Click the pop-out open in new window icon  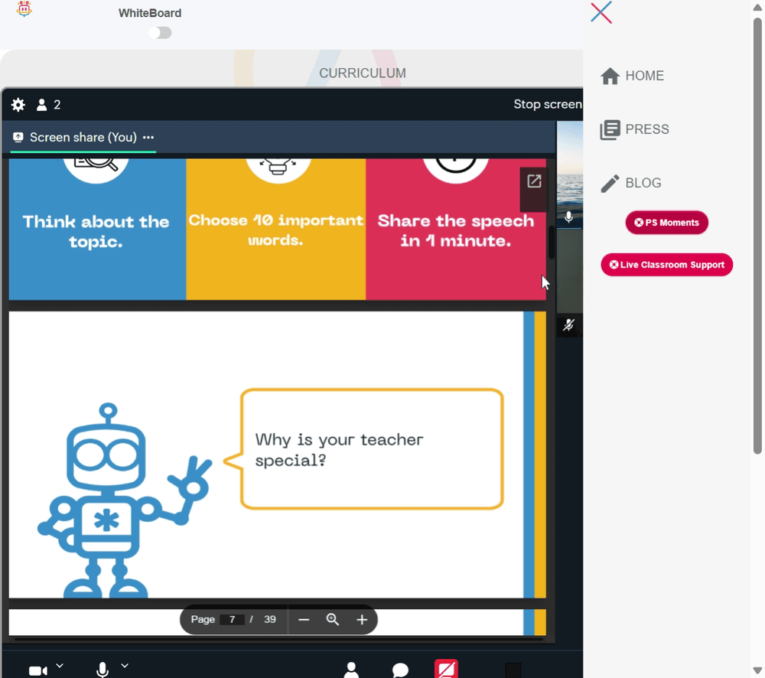(534, 181)
